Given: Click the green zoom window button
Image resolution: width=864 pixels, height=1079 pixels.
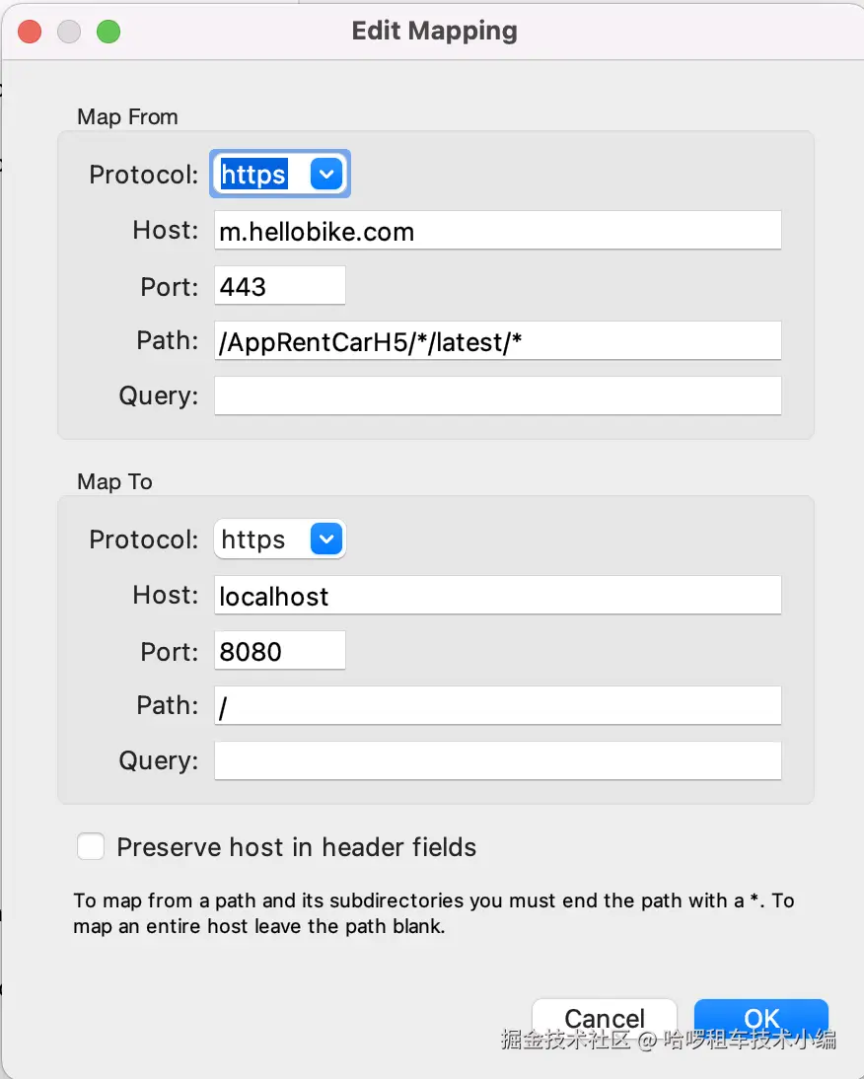Looking at the screenshot, I should click(108, 32).
